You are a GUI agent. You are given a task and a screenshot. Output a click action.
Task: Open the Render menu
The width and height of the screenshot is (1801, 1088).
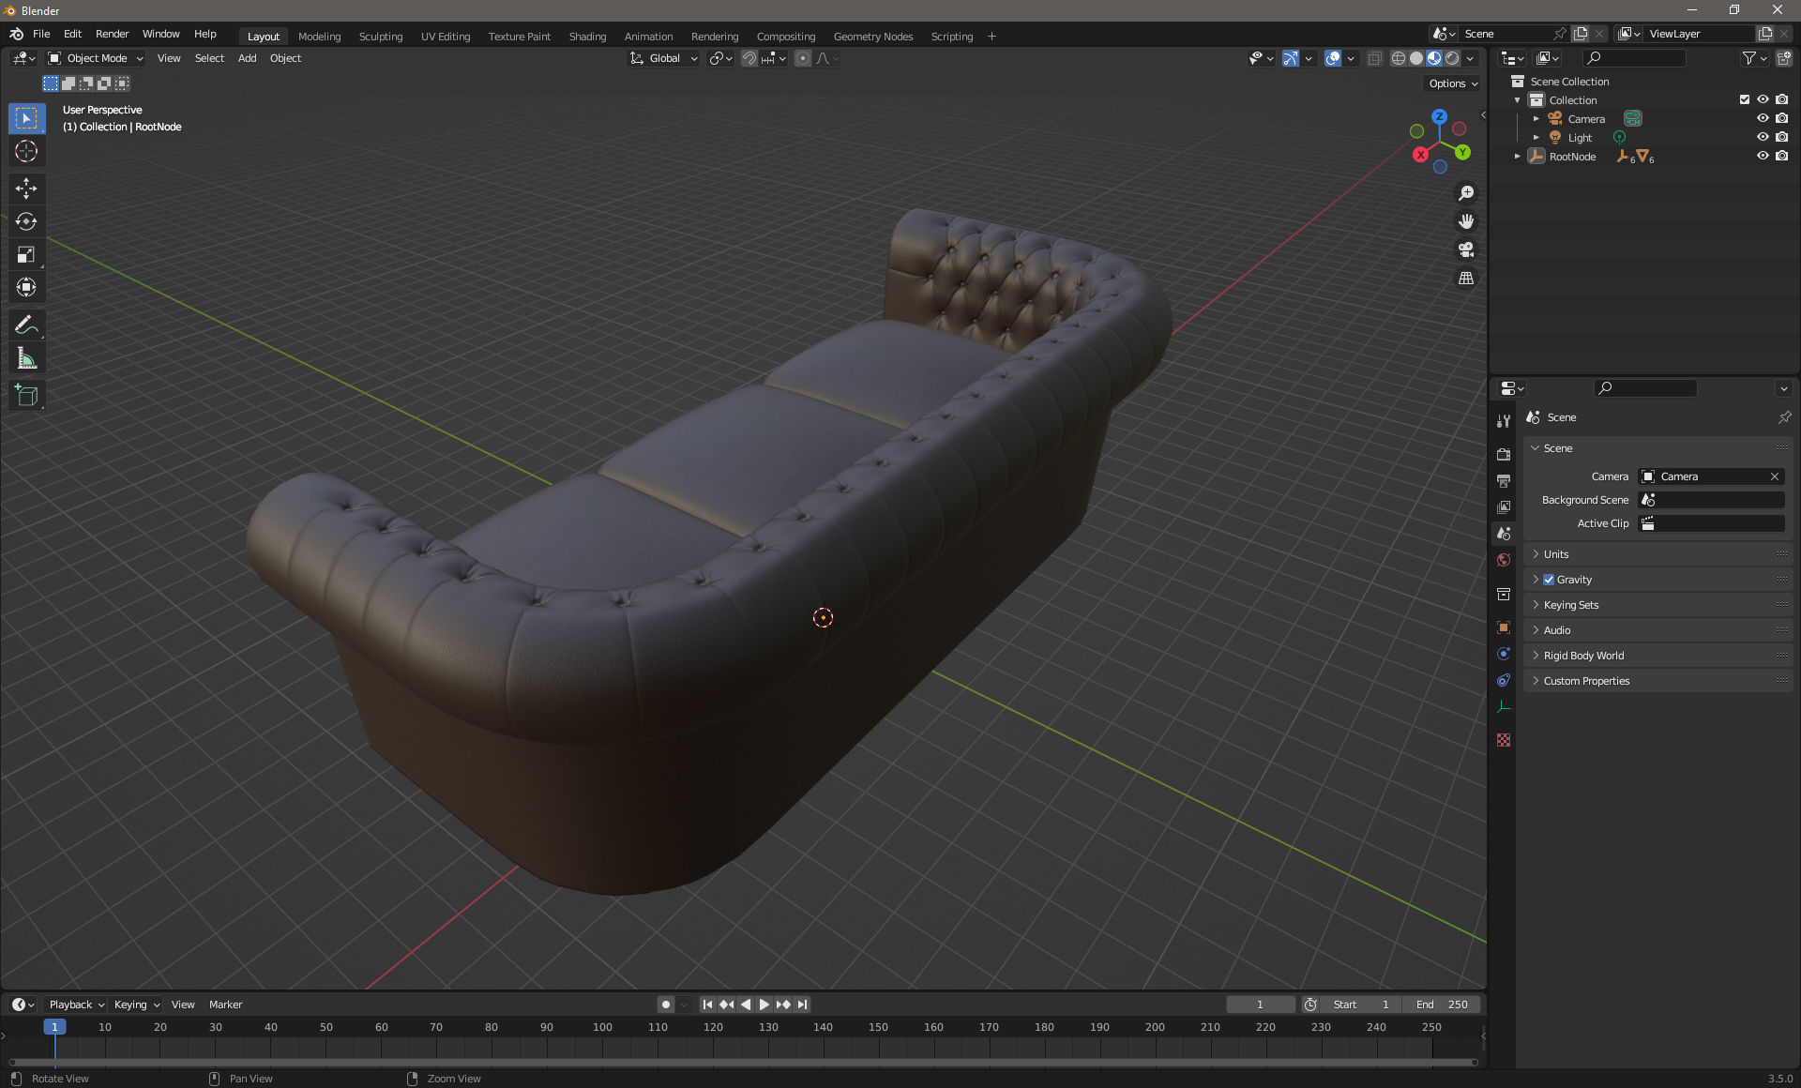[x=112, y=34]
